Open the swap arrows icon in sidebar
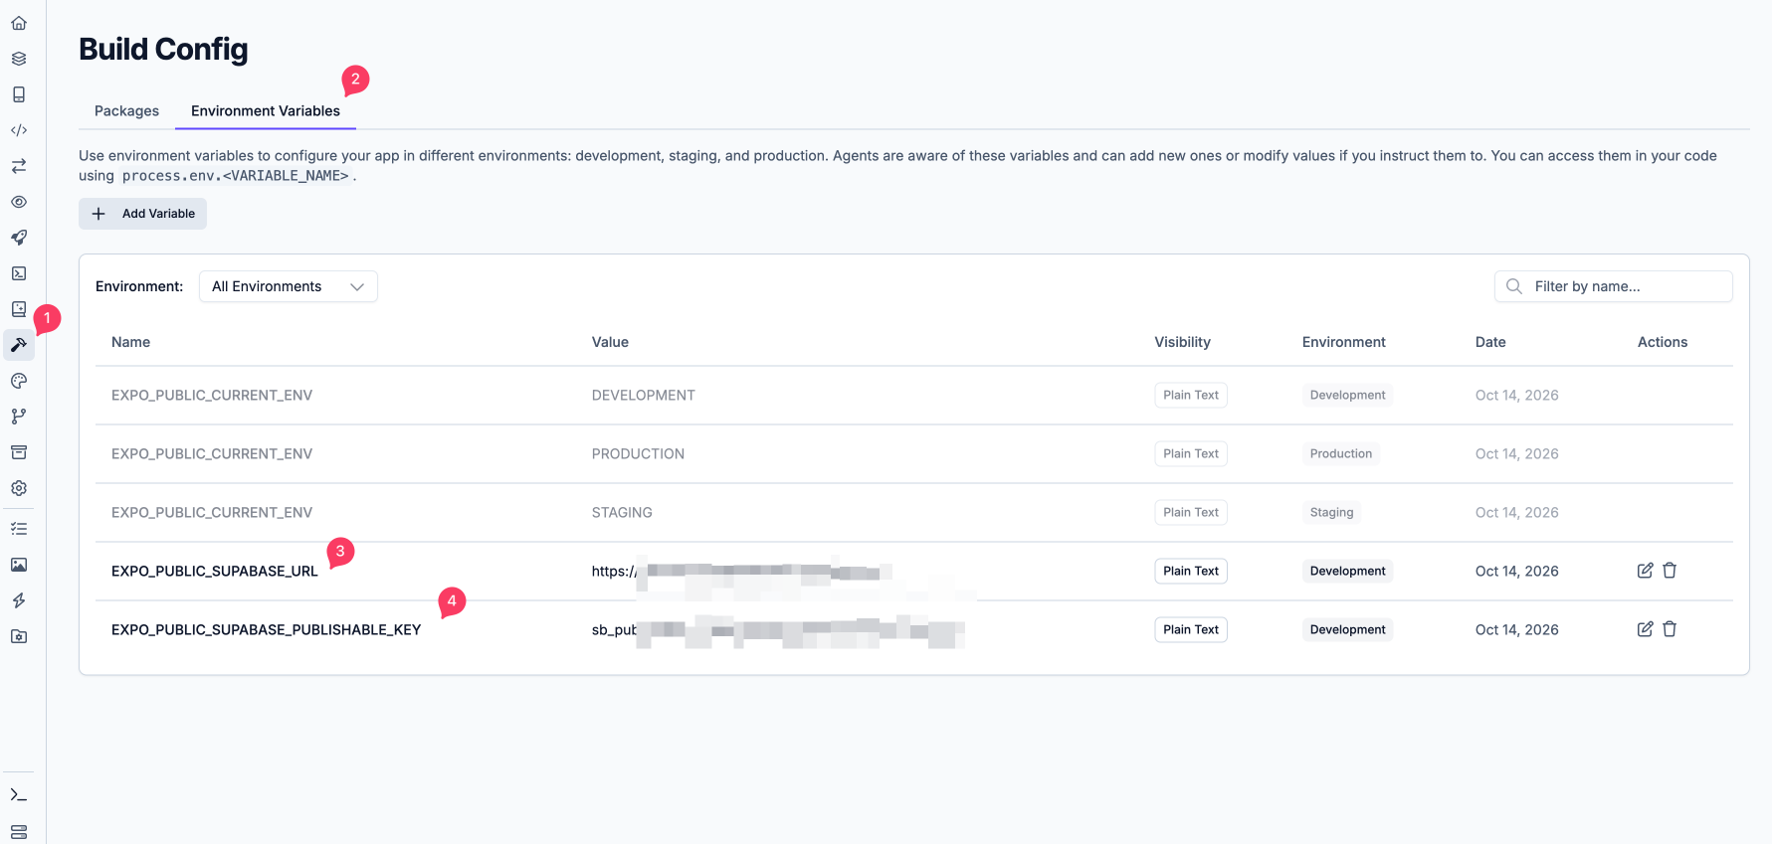 tap(19, 166)
